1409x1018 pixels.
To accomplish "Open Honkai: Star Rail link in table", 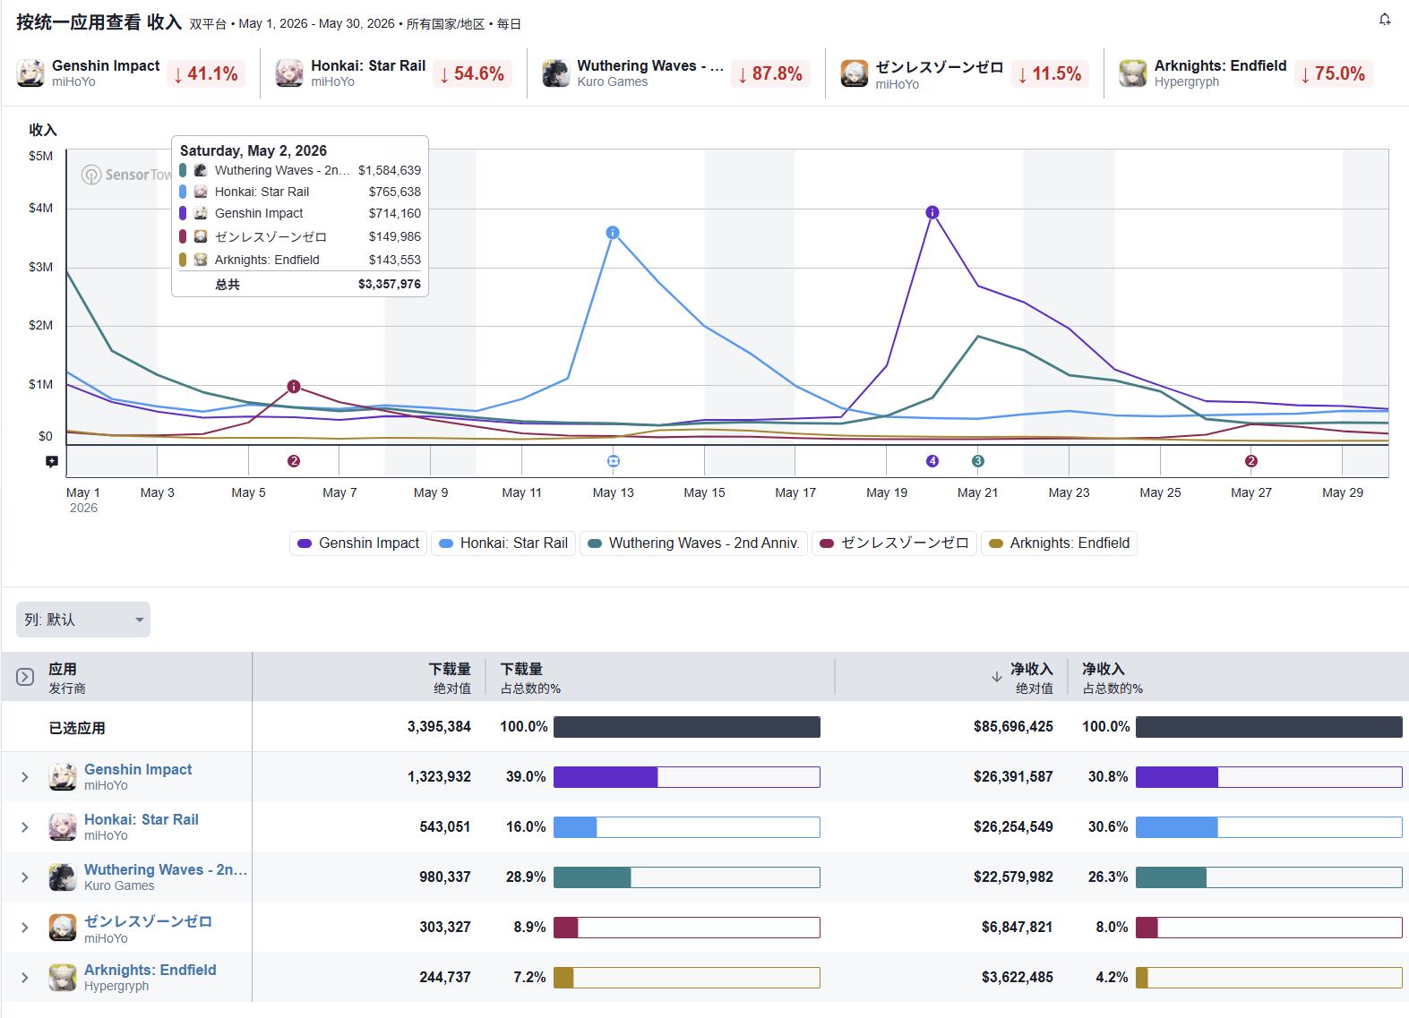I will click(x=142, y=819).
